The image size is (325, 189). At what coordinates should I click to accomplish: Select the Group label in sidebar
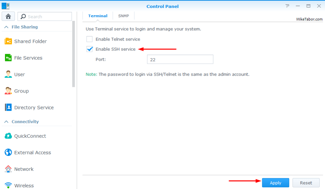coord(21,91)
